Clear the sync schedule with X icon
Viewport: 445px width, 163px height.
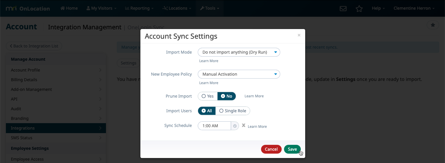243,125
